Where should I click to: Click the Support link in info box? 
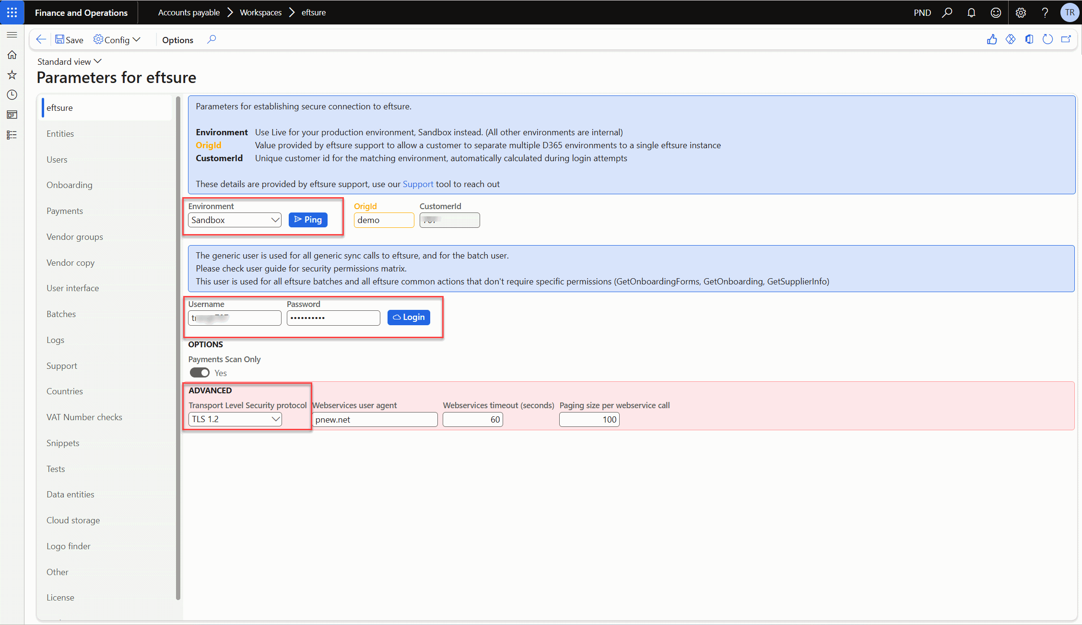[x=418, y=184]
